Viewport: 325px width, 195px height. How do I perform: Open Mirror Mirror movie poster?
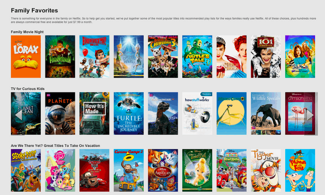231,56
